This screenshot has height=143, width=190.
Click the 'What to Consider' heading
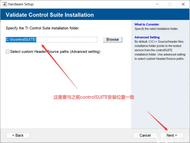(x=147, y=25)
